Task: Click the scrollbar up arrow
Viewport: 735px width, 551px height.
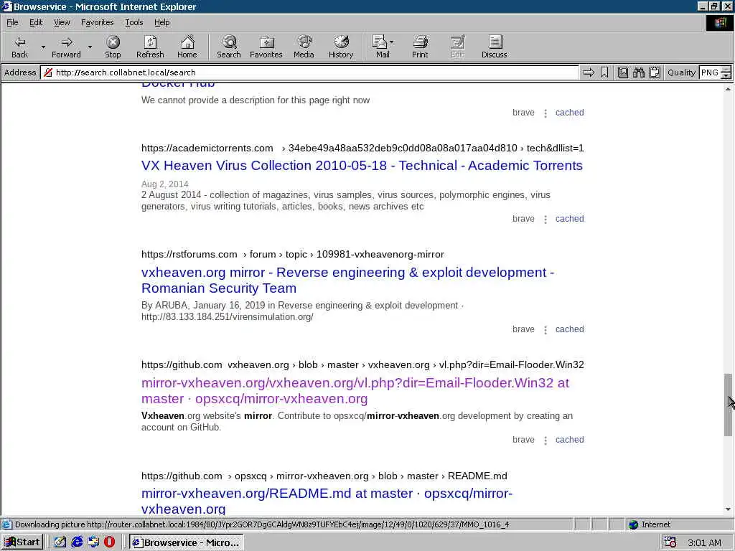Action: tap(728, 89)
